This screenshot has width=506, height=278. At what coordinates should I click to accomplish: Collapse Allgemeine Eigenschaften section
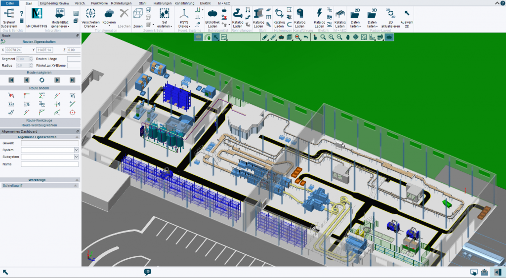[77, 137]
